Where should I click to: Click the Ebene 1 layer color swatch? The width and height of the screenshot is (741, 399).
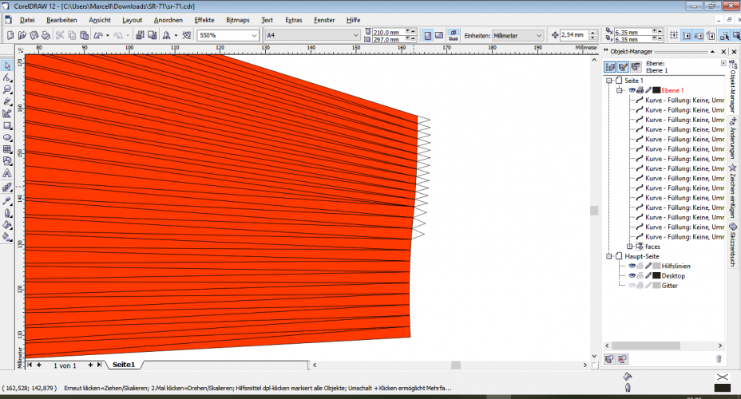click(656, 90)
